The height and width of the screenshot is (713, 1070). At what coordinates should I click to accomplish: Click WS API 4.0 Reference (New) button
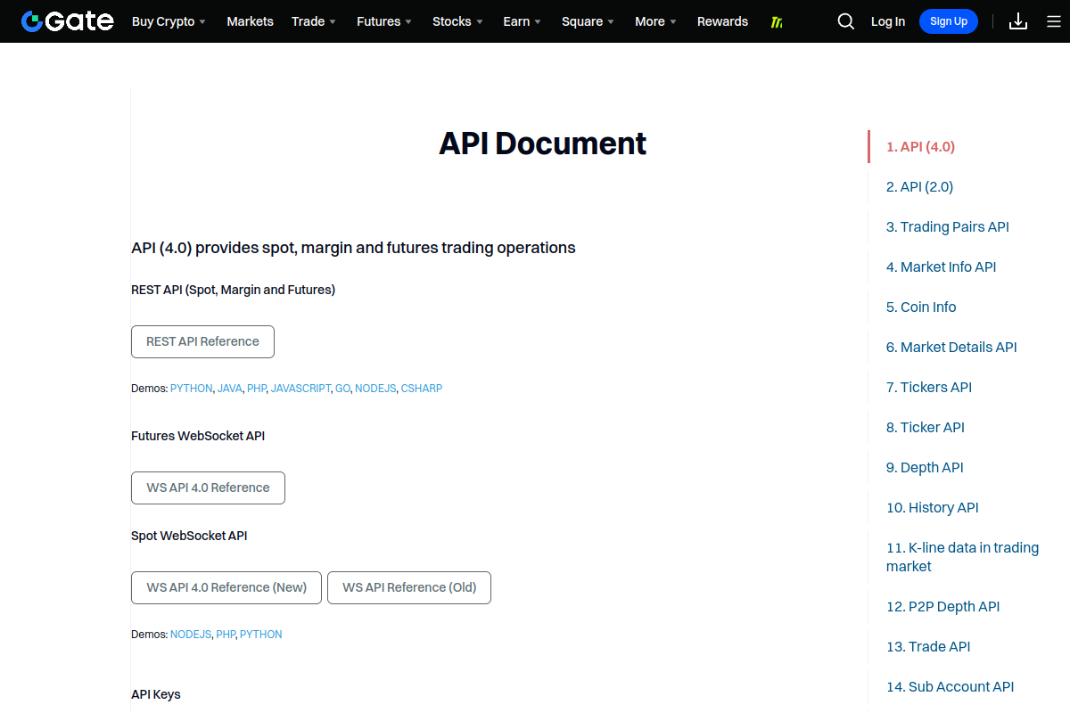coord(226,587)
